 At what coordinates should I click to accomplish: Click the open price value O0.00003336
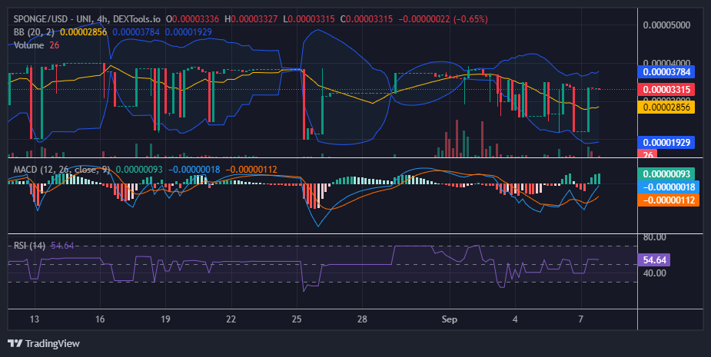click(x=192, y=19)
